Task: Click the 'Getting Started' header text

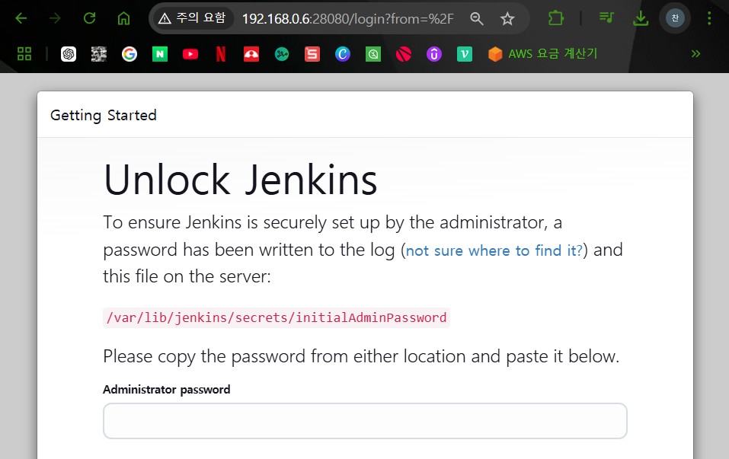Action: tap(103, 115)
